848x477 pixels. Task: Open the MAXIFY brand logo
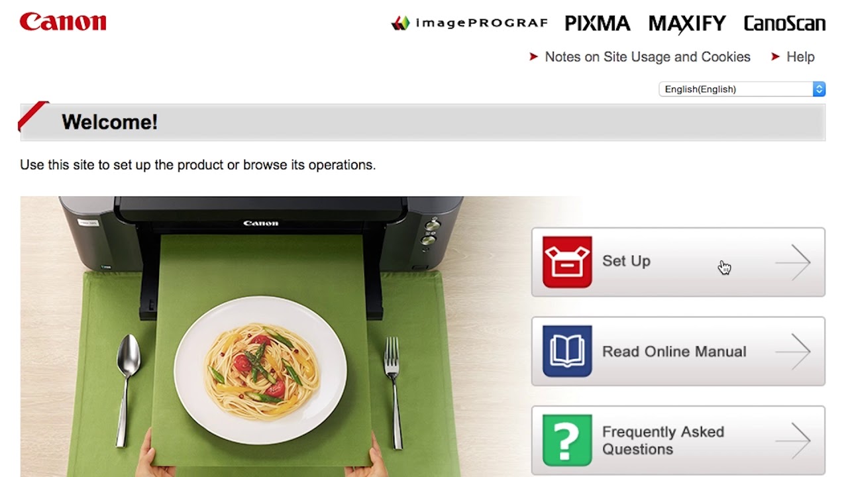coord(687,24)
